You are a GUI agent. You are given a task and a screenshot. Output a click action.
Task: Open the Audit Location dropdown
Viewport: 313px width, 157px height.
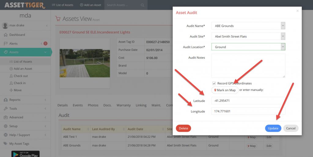(x=248, y=47)
